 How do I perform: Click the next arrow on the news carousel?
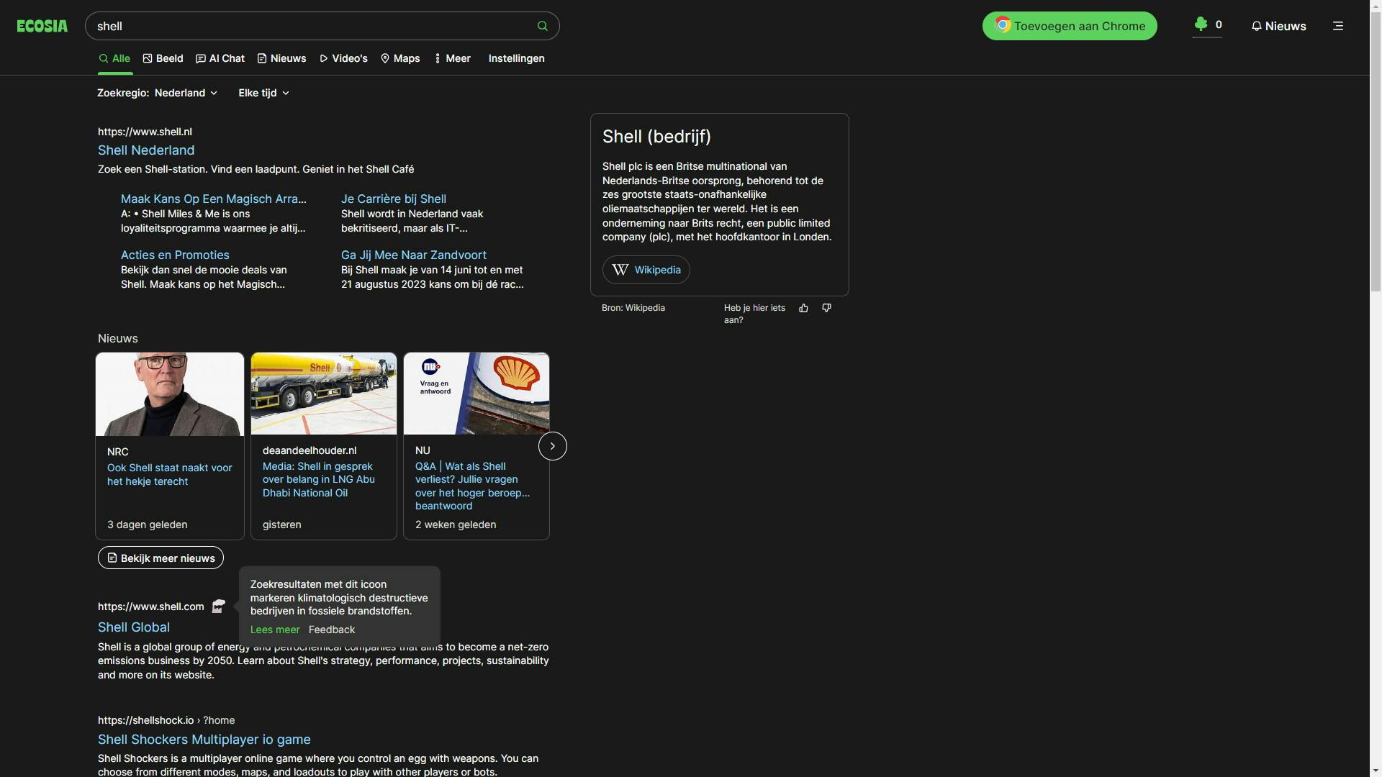click(551, 445)
